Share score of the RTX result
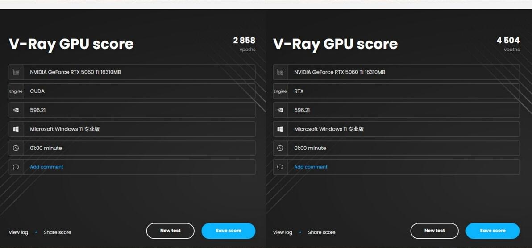Image resolution: width=532 pixels, height=248 pixels. pyautogui.click(x=322, y=232)
